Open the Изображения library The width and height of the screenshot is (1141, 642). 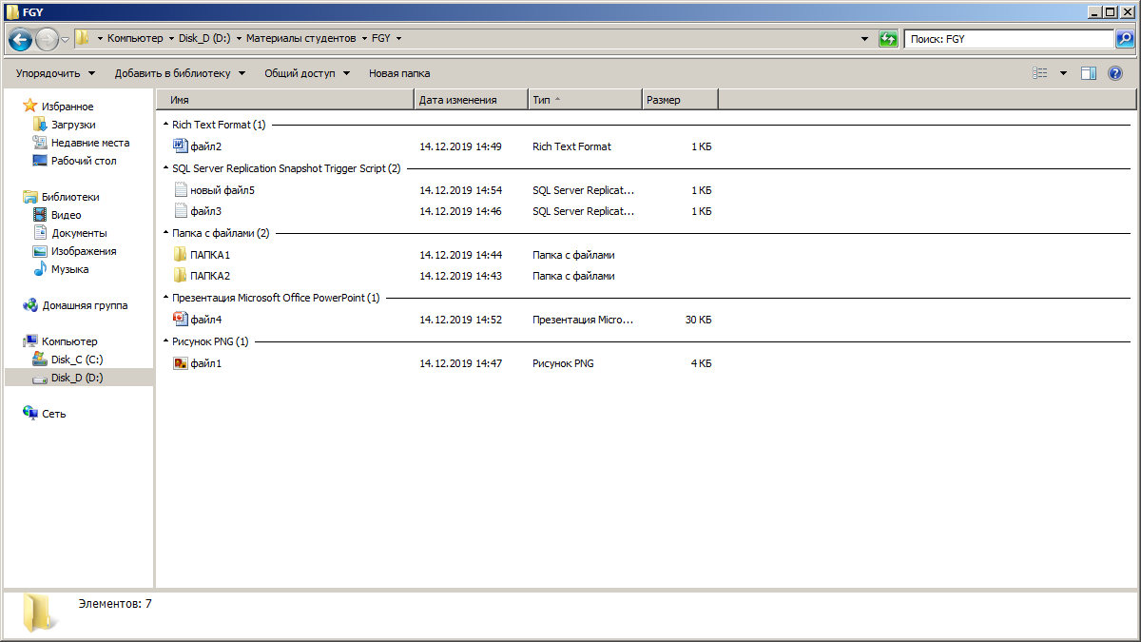pyautogui.click(x=84, y=251)
